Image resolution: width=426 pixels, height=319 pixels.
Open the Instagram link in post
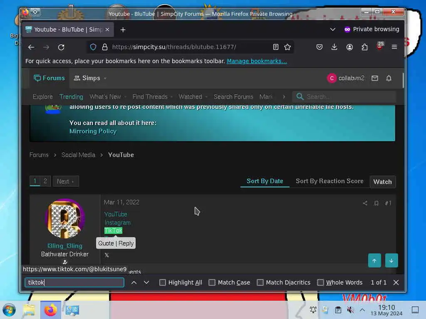point(117,223)
